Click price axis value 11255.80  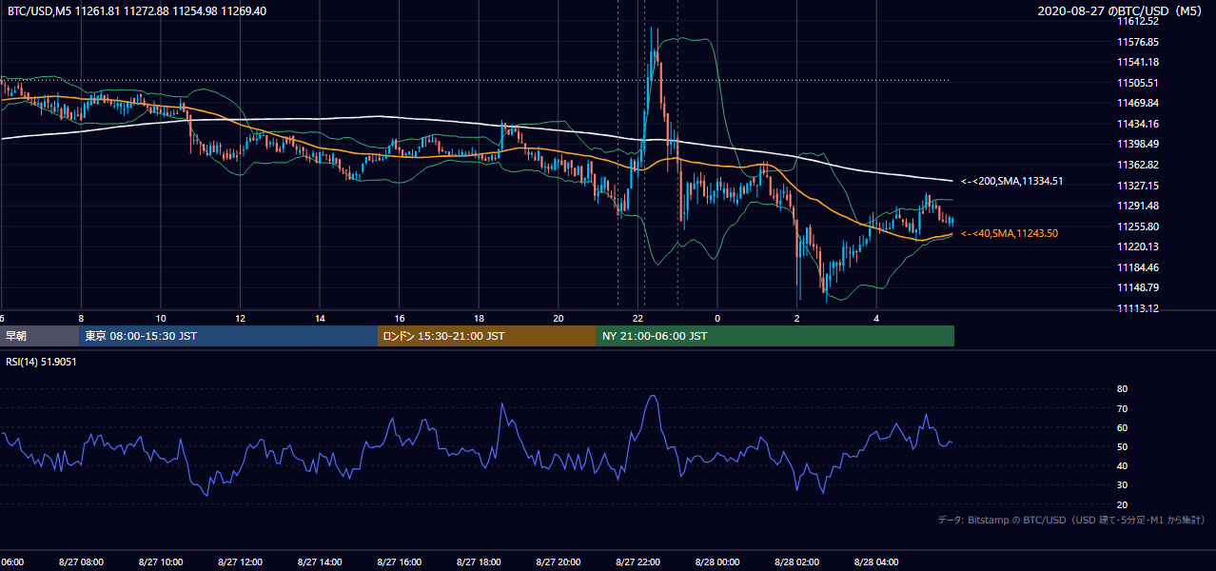pos(1139,226)
